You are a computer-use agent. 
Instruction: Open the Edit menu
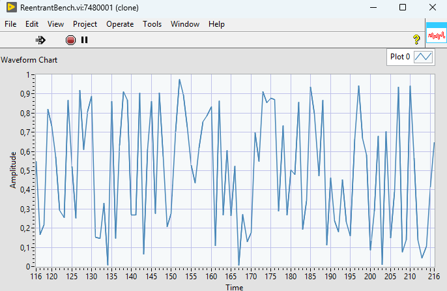coord(32,24)
